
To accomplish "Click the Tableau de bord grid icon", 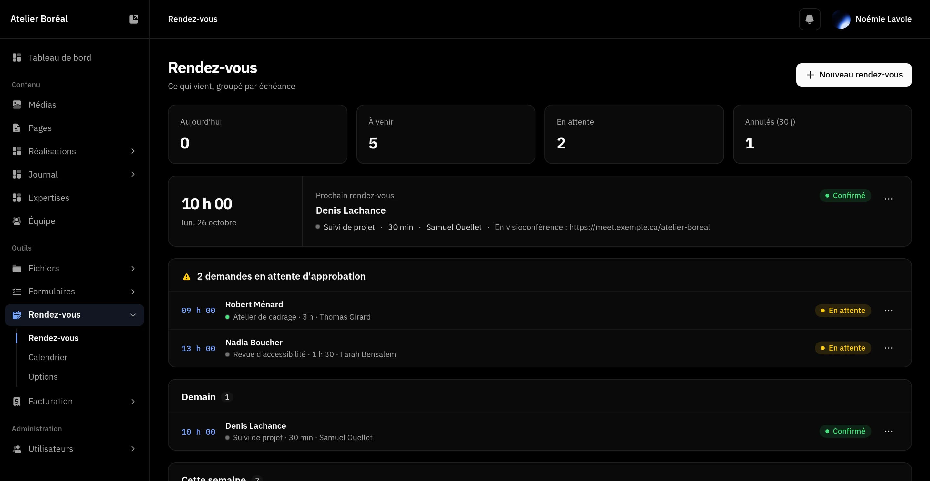I will click(x=16, y=58).
